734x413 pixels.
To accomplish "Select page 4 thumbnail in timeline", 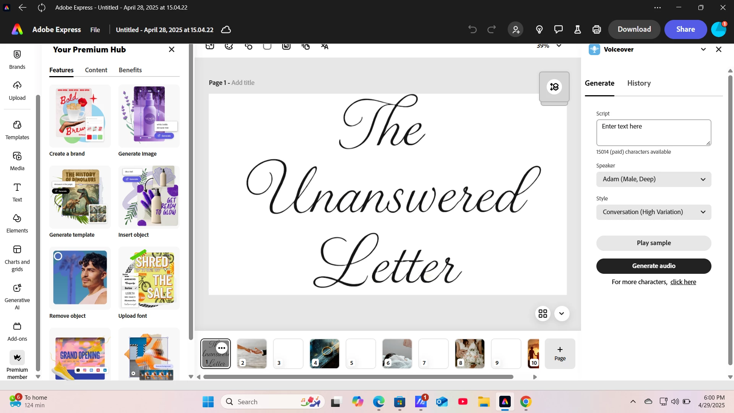I will click(324, 354).
